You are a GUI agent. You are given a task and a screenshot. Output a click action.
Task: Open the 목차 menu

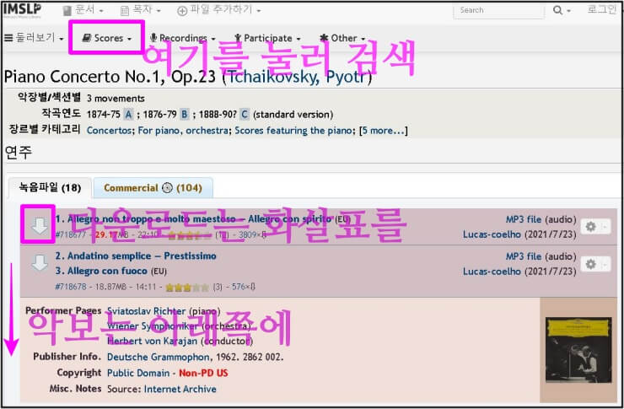coord(141,10)
